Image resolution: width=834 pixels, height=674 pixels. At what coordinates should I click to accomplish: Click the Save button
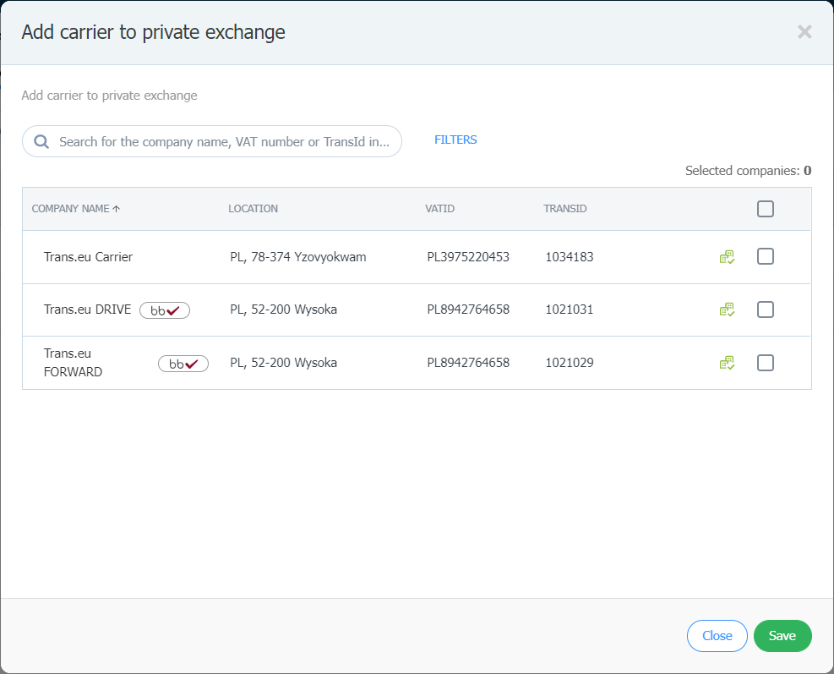tap(782, 636)
